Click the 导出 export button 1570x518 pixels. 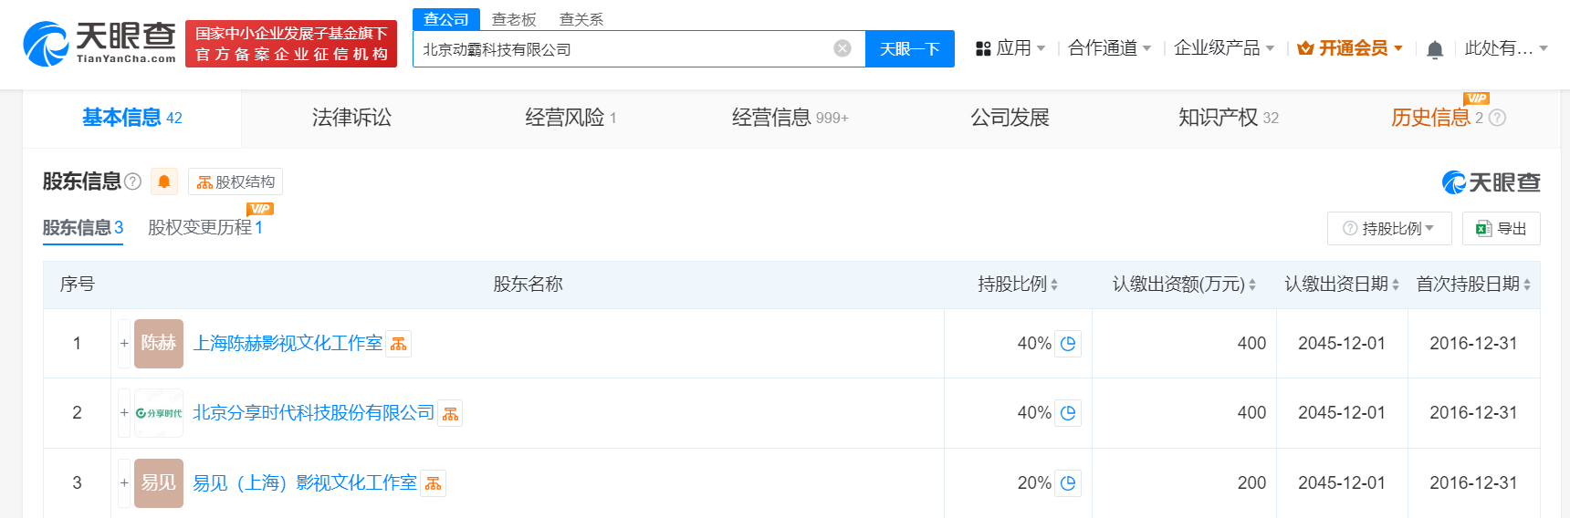(x=1501, y=229)
